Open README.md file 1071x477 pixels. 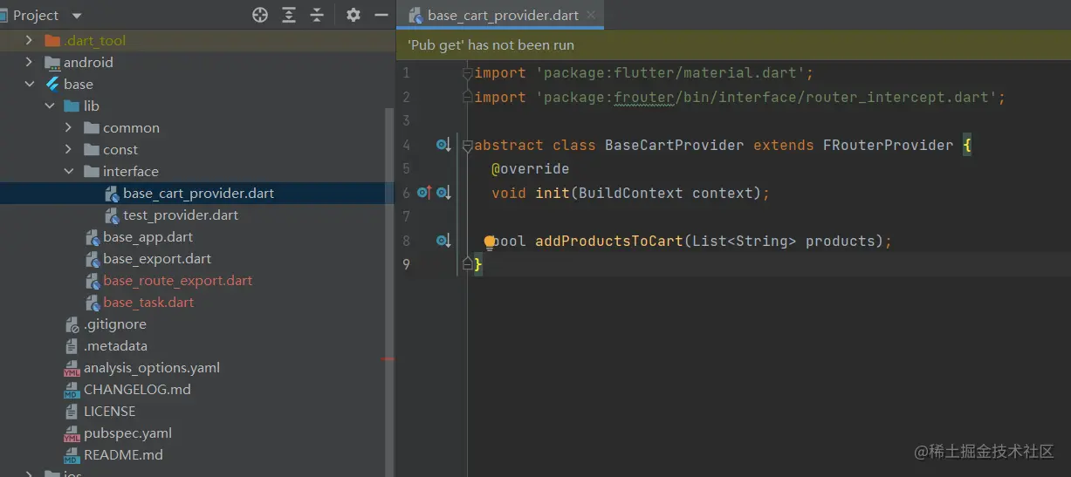pos(123,454)
